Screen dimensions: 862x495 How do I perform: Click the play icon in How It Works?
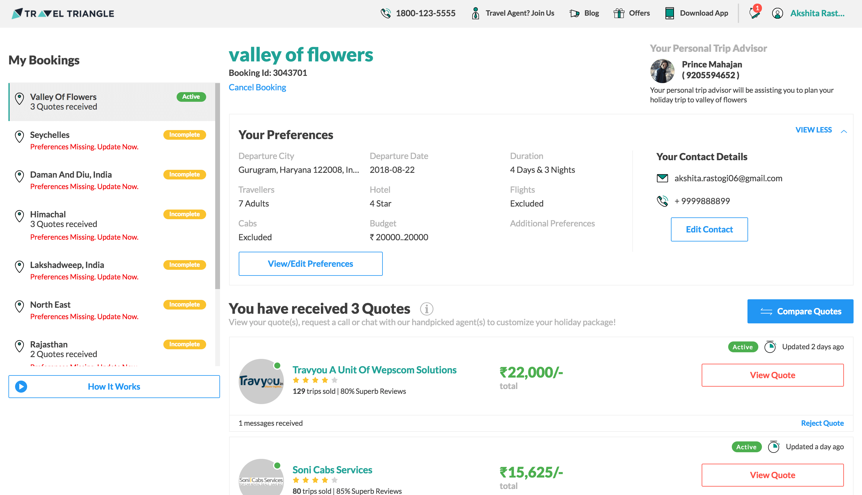[x=21, y=387]
